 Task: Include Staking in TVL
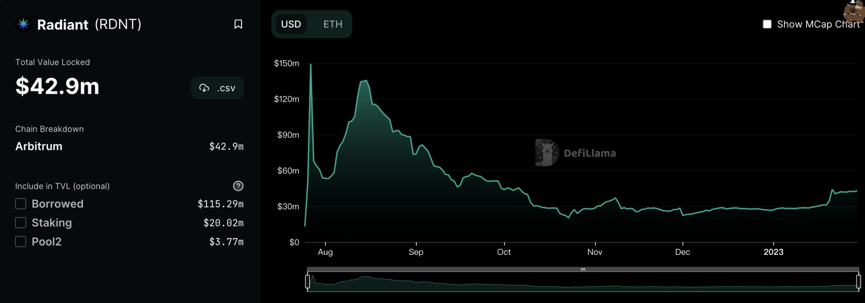tap(21, 223)
